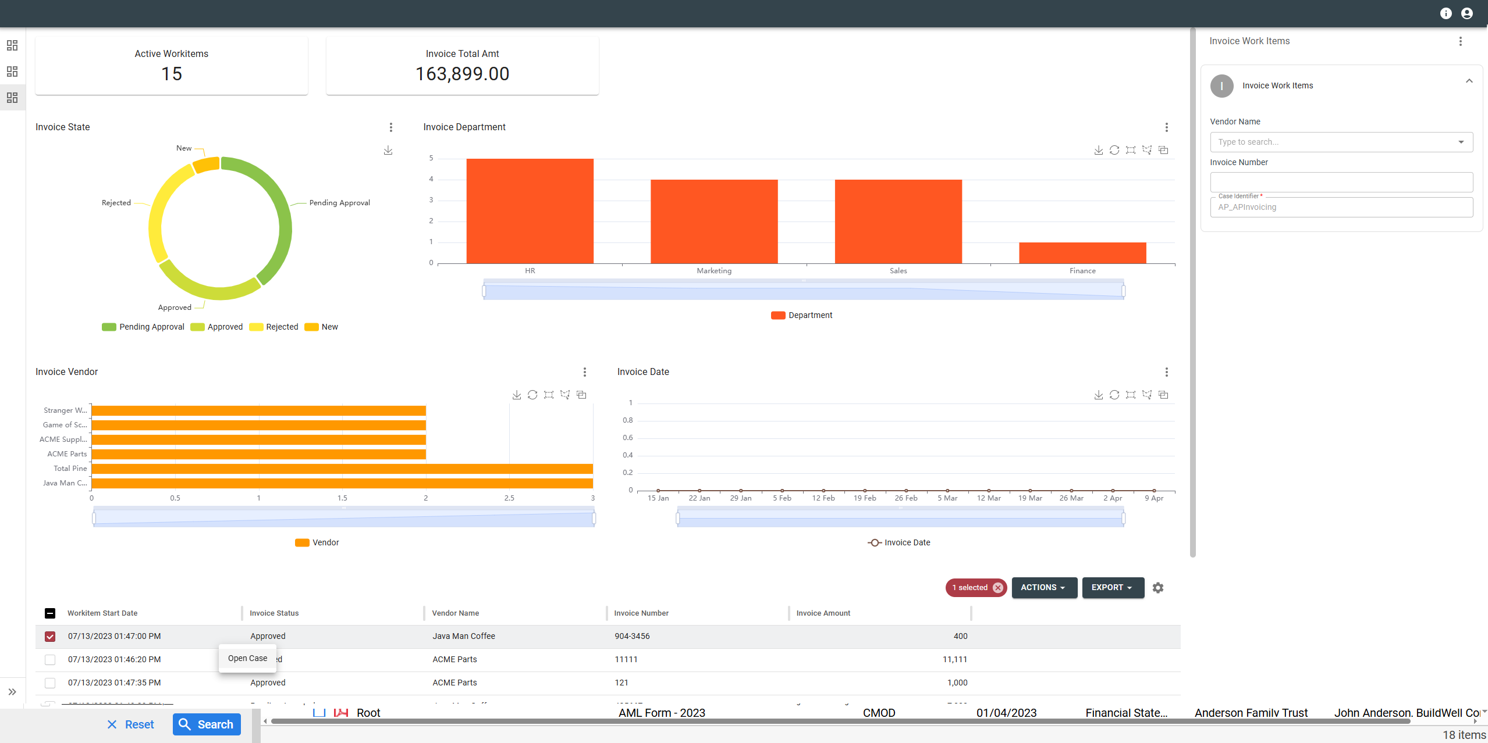Expand the EXPORT dropdown above the table
Image resolution: width=1488 pixels, height=743 pixels.
pos(1111,588)
